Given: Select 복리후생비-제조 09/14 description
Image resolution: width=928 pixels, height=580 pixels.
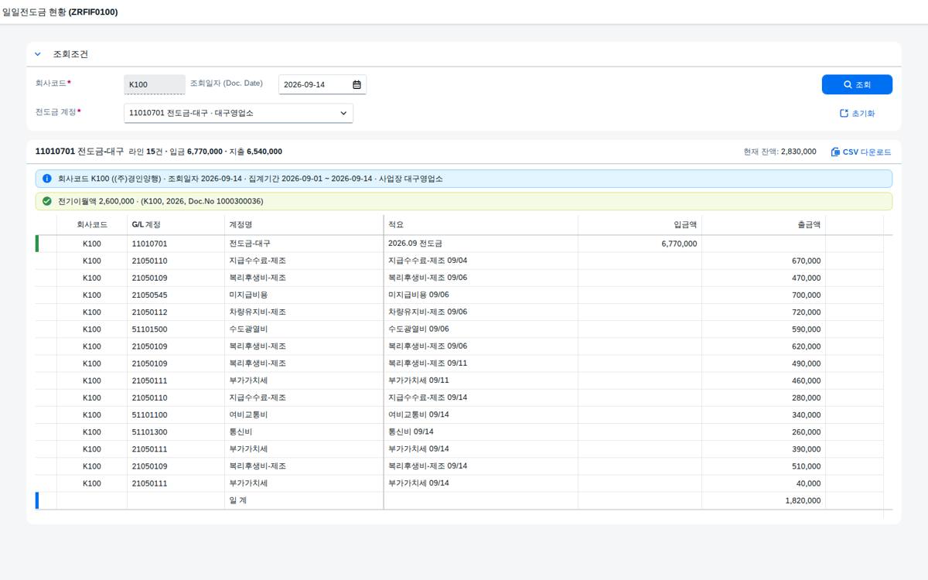Looking at the screenshot, I should (x=481, y=466).
